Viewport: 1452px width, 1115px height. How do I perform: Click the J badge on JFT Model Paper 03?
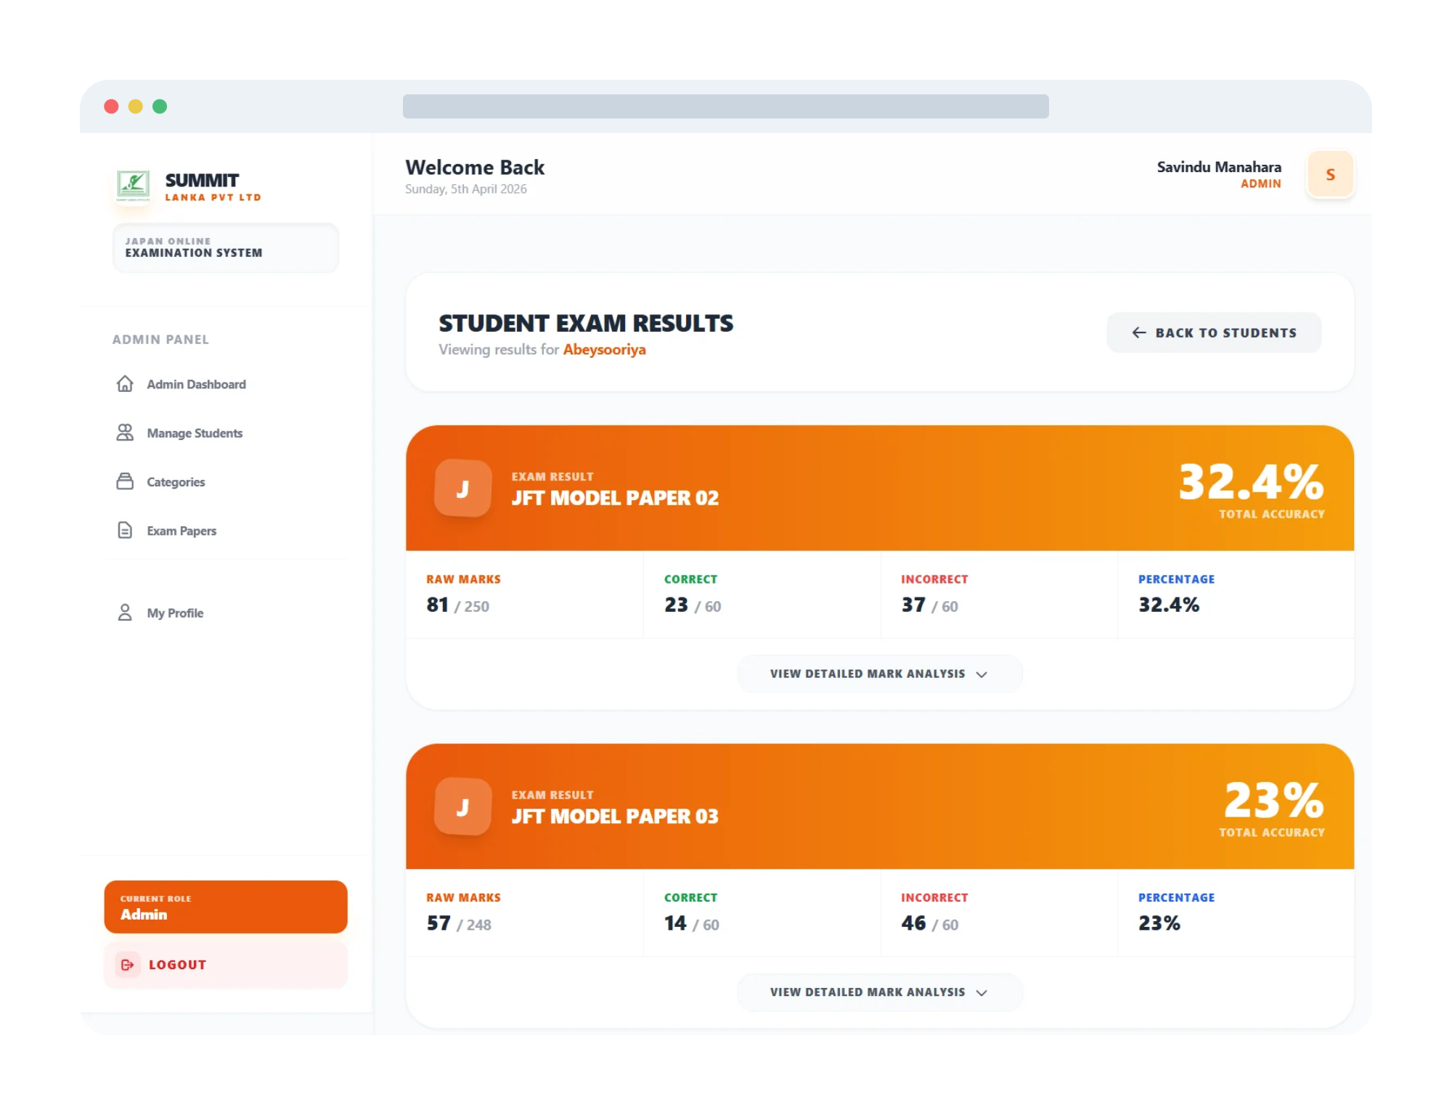462,807
